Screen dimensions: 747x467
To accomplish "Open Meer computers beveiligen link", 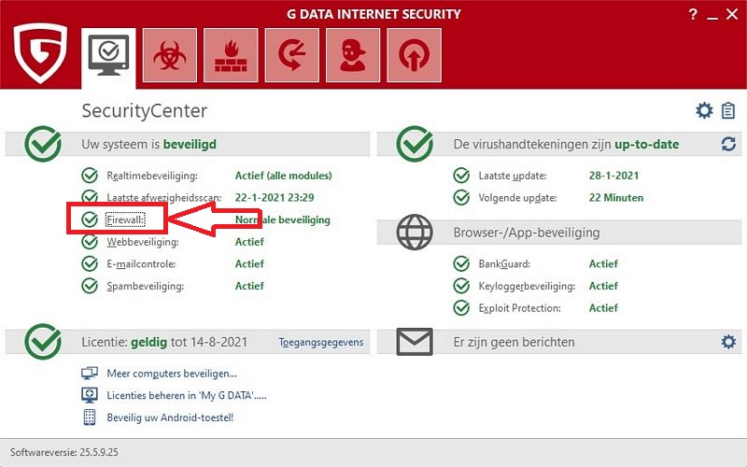I will click(172, 374).
